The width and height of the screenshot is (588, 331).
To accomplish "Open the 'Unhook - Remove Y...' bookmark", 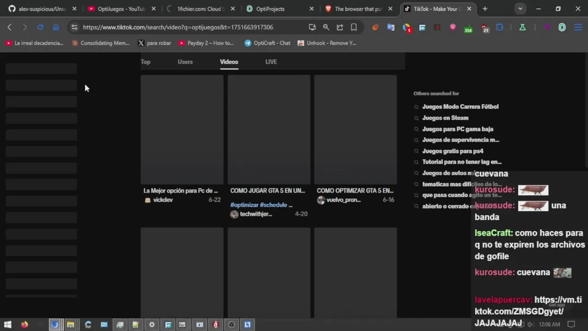I will tap(327, 43).
